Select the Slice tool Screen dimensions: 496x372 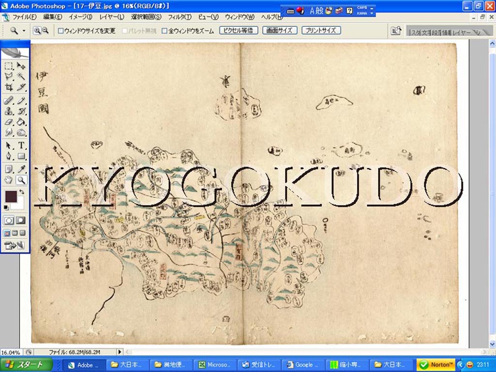[x=21, y=87]
